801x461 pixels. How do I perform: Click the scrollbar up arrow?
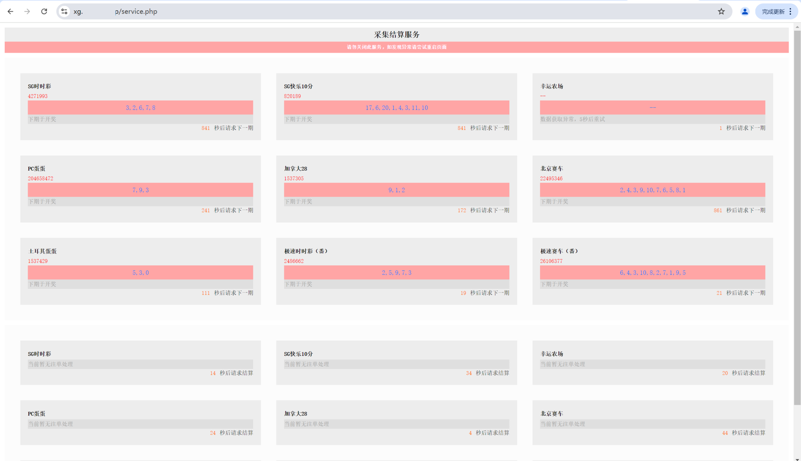click(797, 27)
